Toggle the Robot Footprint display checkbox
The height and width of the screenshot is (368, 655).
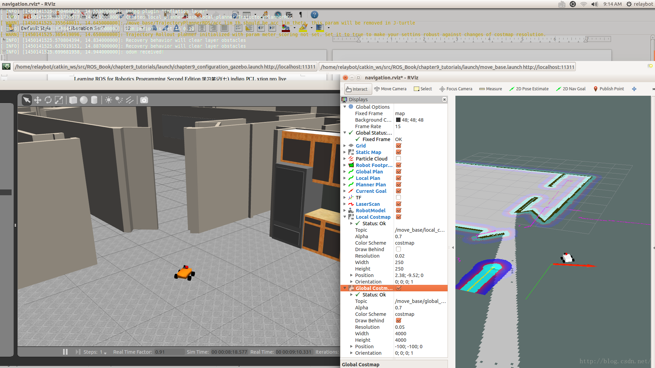(398, 165)
